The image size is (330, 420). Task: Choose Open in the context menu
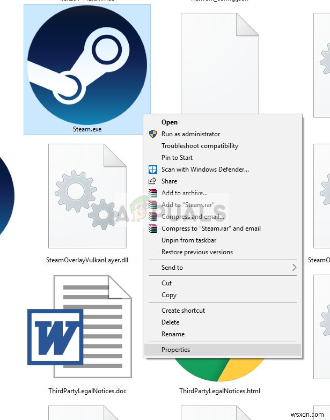point(223,122)
